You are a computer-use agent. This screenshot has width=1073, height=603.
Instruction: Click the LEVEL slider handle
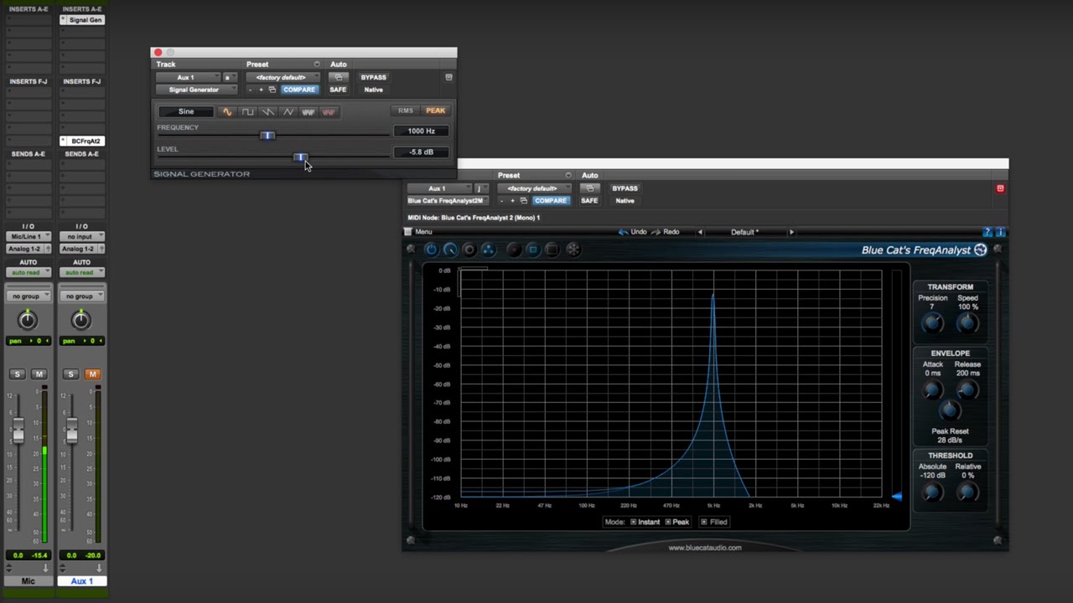click(300, 157)
